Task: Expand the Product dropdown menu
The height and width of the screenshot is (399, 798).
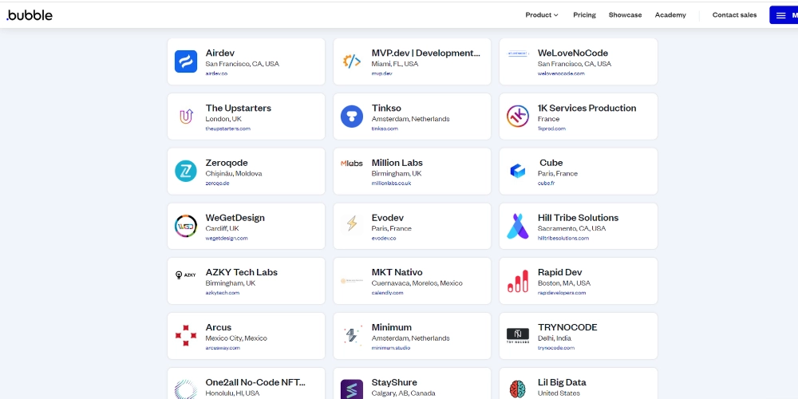Action: click(x=542, y=15)
